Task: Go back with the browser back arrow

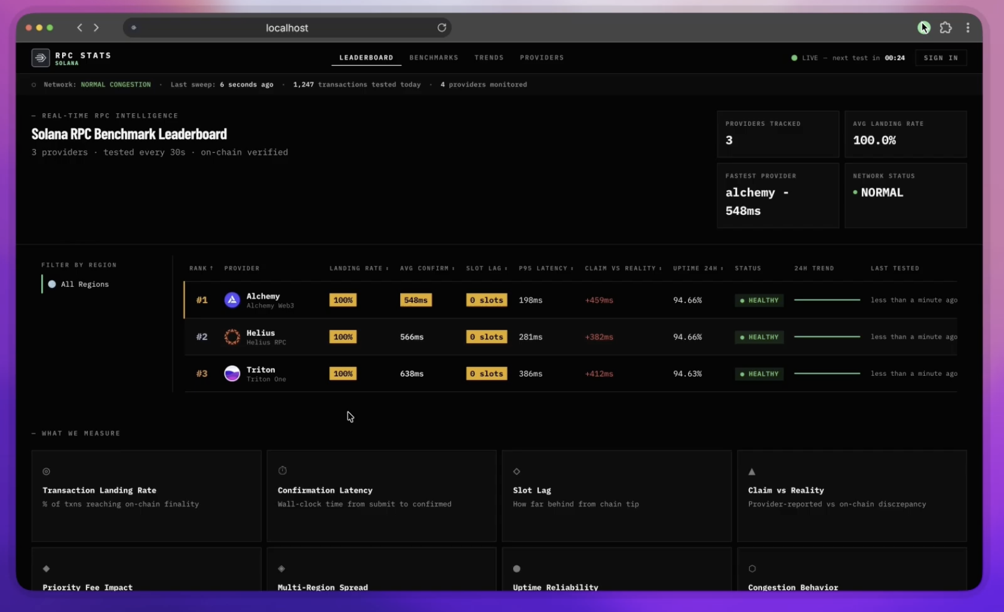Action: (79, 27)
